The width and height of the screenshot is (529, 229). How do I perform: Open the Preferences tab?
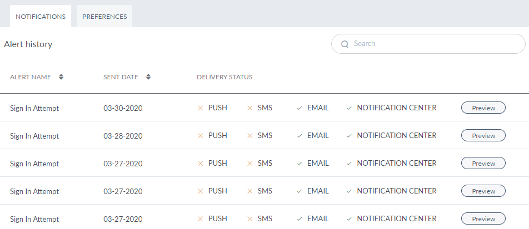(104, 17)
